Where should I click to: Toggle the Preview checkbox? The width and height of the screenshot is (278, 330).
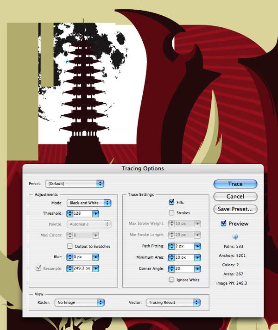click(x=223, y=223)
